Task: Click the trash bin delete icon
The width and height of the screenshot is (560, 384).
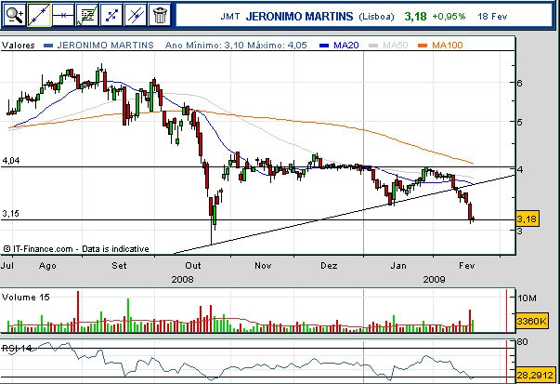Action: [160, 15]
